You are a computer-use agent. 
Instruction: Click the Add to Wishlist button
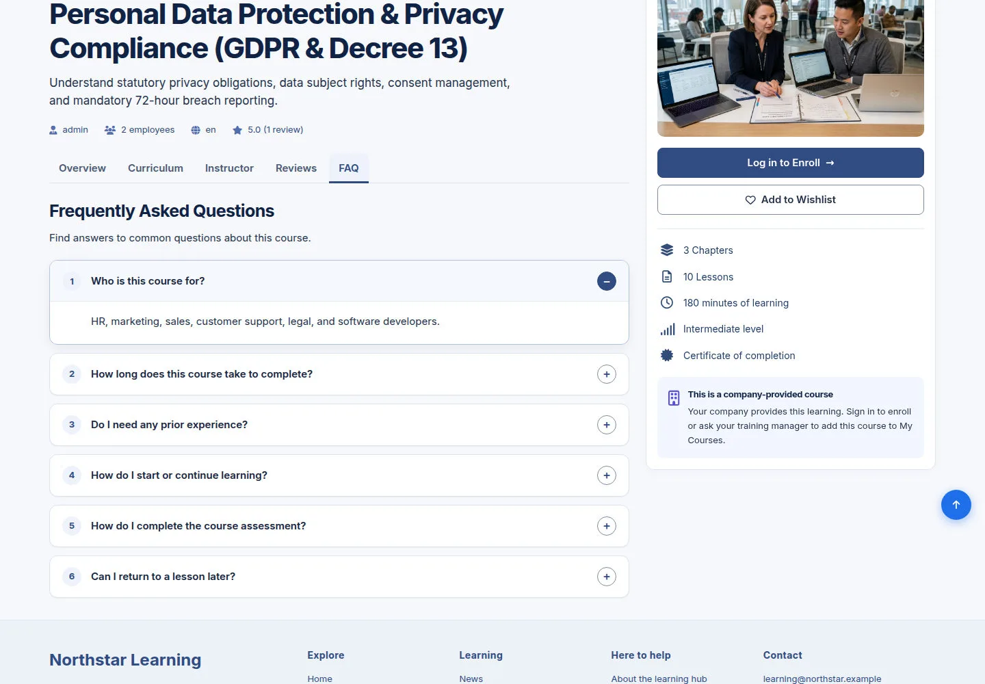click(791, 200)
